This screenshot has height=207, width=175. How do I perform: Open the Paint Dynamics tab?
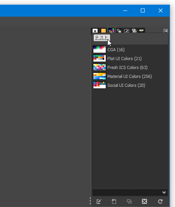pos(119,31)
